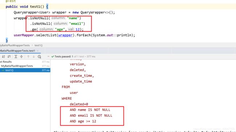
Task: Click the FROM keyword in console SQL
Action: point(66,87)
